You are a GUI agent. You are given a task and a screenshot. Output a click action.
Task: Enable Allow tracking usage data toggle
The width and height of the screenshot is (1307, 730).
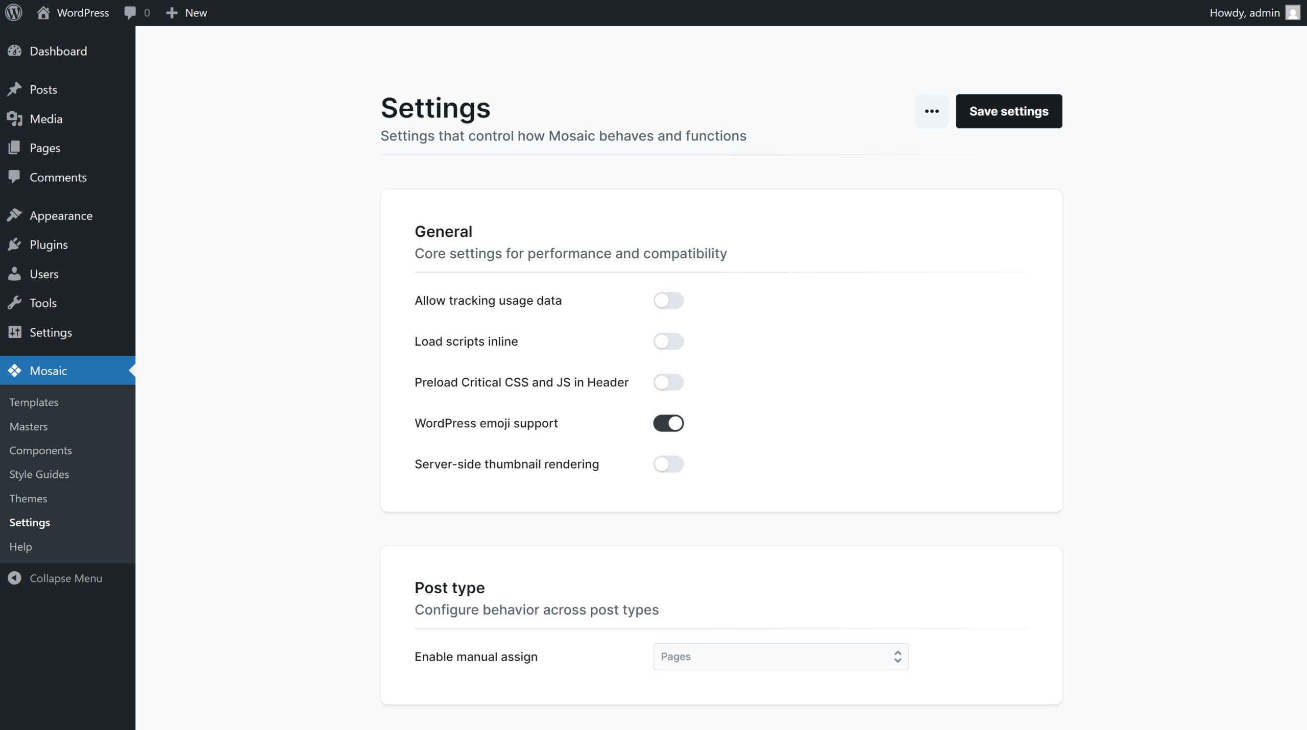668,301
